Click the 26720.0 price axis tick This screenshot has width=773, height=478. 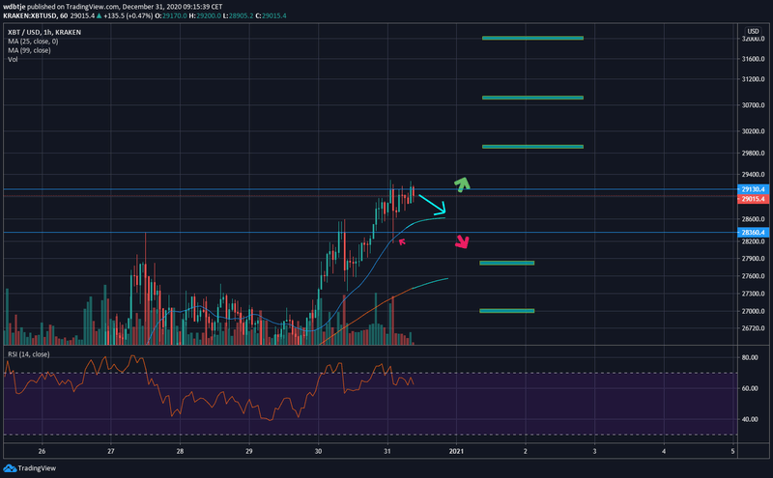click(x=753, y=328)
